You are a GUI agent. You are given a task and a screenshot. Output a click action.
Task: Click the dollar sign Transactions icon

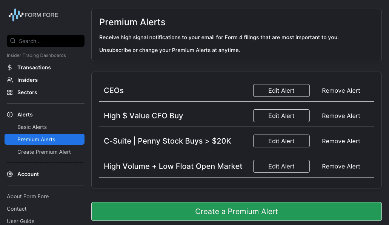pyautogui.click(x=10, y=67)
